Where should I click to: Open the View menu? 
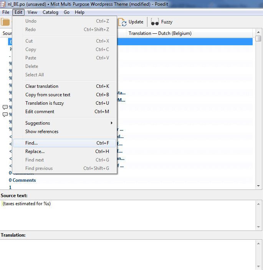tap(32, 12)
